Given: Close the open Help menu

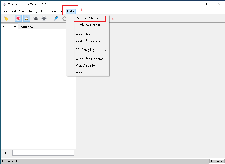Looking at the screenshot, I should coord(70,11).
